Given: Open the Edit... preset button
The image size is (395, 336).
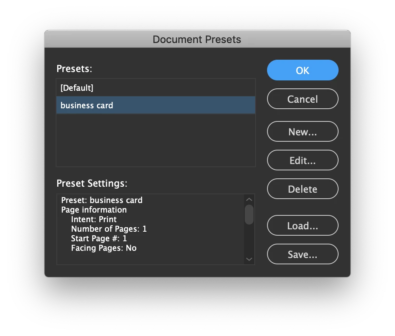Looking at the screenshot, I should [302, 160].
